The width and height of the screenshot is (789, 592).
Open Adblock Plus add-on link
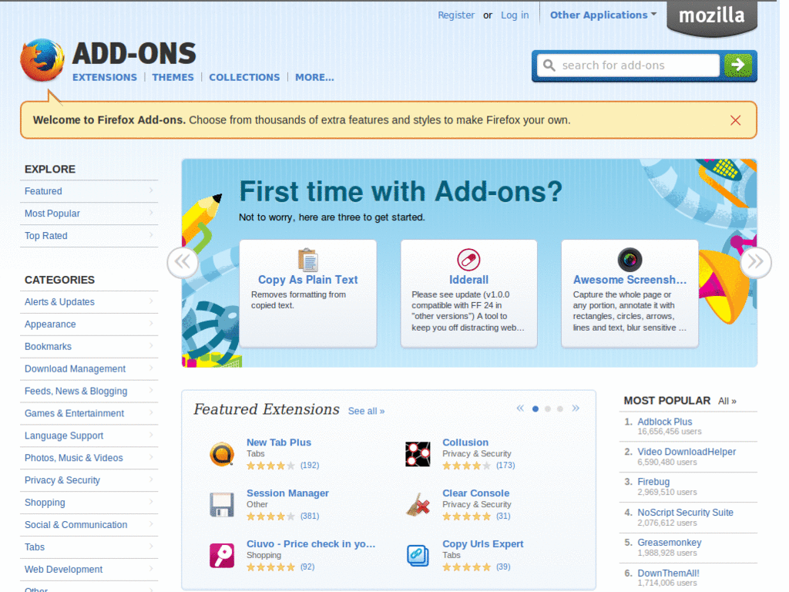click(x=665, y=422)
